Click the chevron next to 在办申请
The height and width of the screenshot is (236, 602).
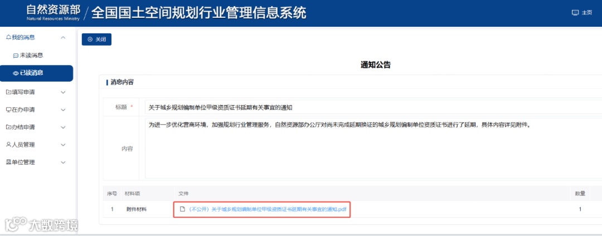point(64,110)
